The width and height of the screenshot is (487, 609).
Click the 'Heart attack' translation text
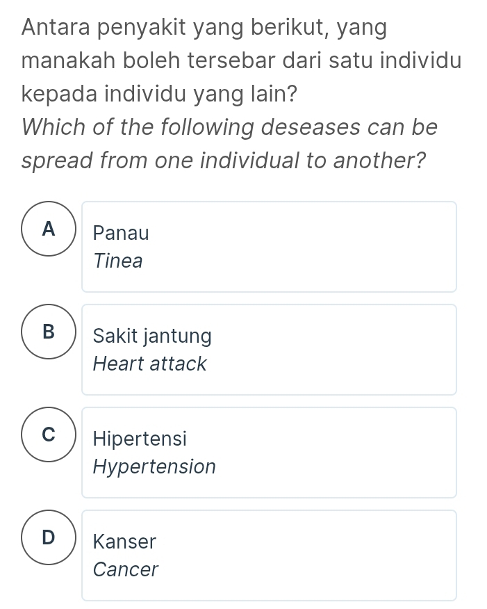[x=150, y=364]
